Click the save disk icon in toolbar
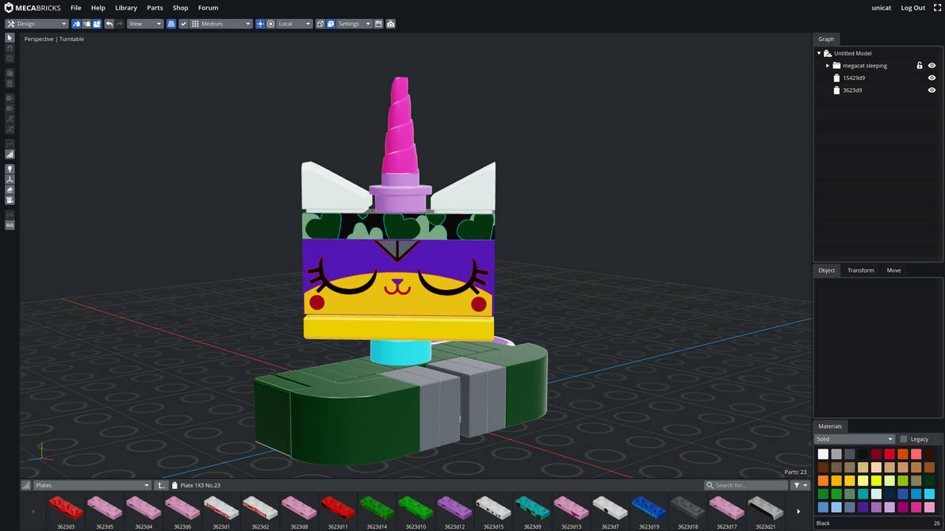Screen dimensions: 945x531 [378, 24]
